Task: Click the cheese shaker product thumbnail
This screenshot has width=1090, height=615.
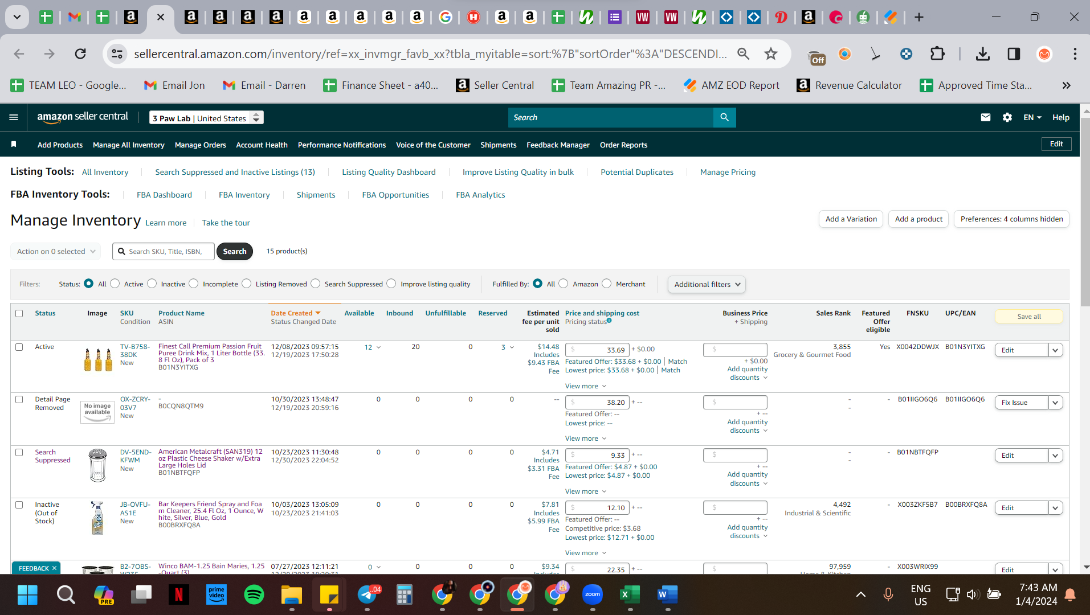Action: (98, 465)
